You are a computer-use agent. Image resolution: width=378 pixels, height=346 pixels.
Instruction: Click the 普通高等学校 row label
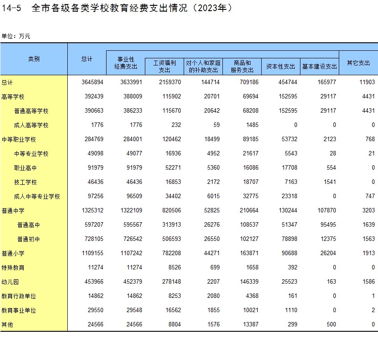(31, 111)
